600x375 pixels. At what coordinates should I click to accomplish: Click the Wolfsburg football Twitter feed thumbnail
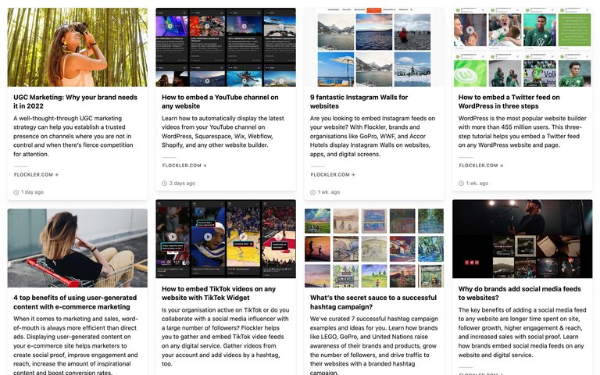pos(523,47)
